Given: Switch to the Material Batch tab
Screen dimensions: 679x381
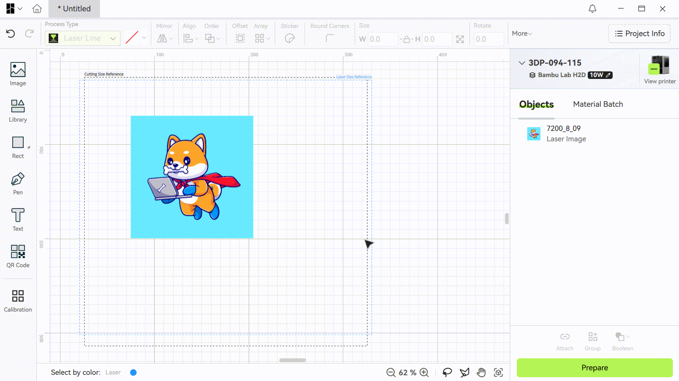Looking at the screenshot, I should (598, 104).
